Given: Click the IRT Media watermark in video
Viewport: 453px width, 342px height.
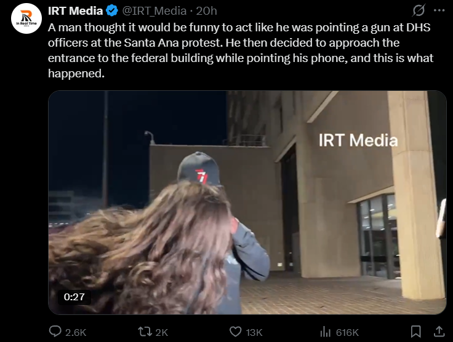Looking at the screenshot, I should 358,141.
